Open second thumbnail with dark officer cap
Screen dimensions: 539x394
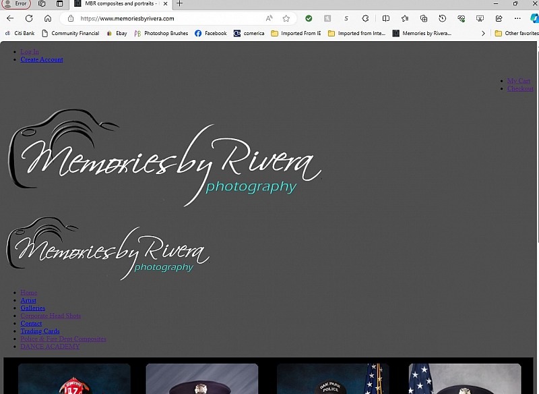coord(201,379)
